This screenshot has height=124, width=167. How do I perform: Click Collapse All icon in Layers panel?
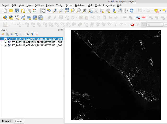[32, 34]
